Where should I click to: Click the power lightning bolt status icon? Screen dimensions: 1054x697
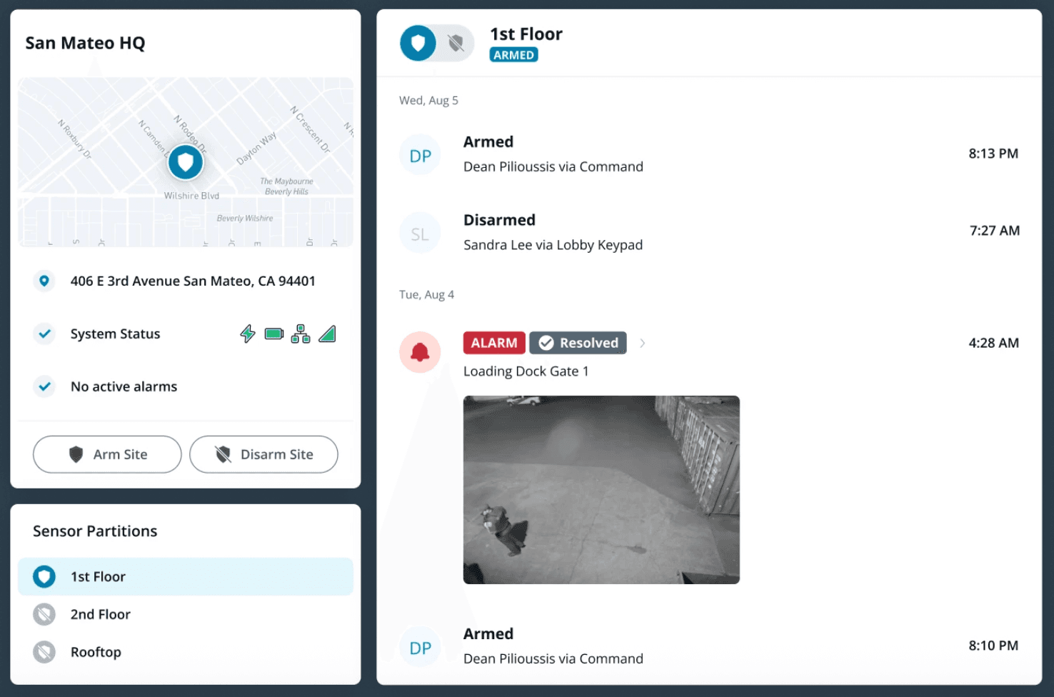point(248,334)
